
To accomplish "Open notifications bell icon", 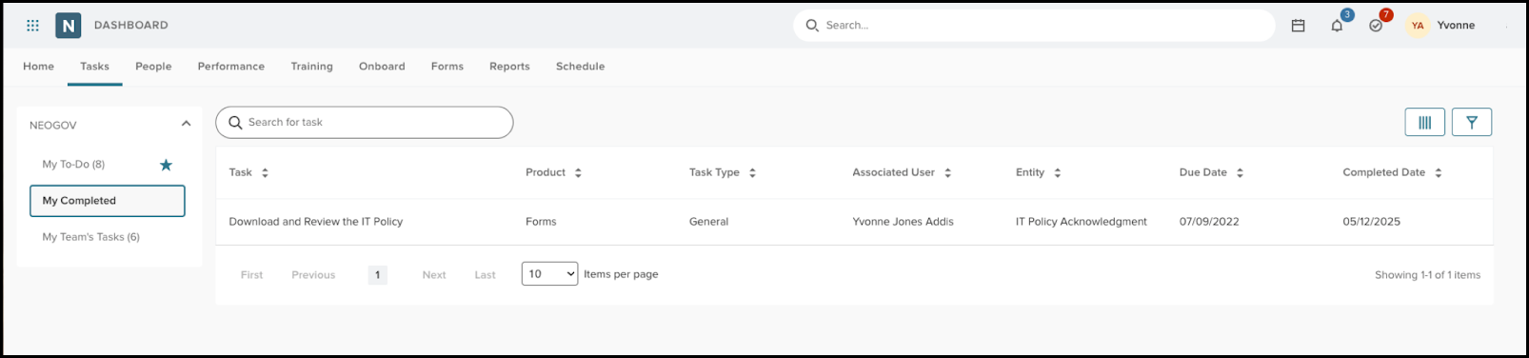I will [x=1337, y=26].
